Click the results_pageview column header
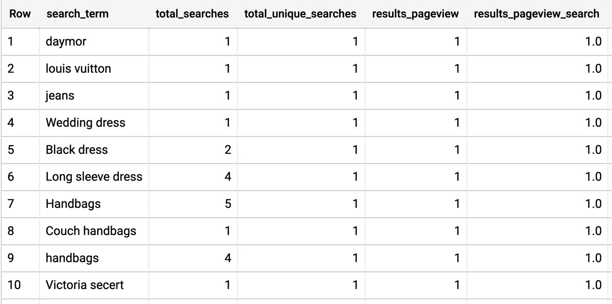 point(415,14)
